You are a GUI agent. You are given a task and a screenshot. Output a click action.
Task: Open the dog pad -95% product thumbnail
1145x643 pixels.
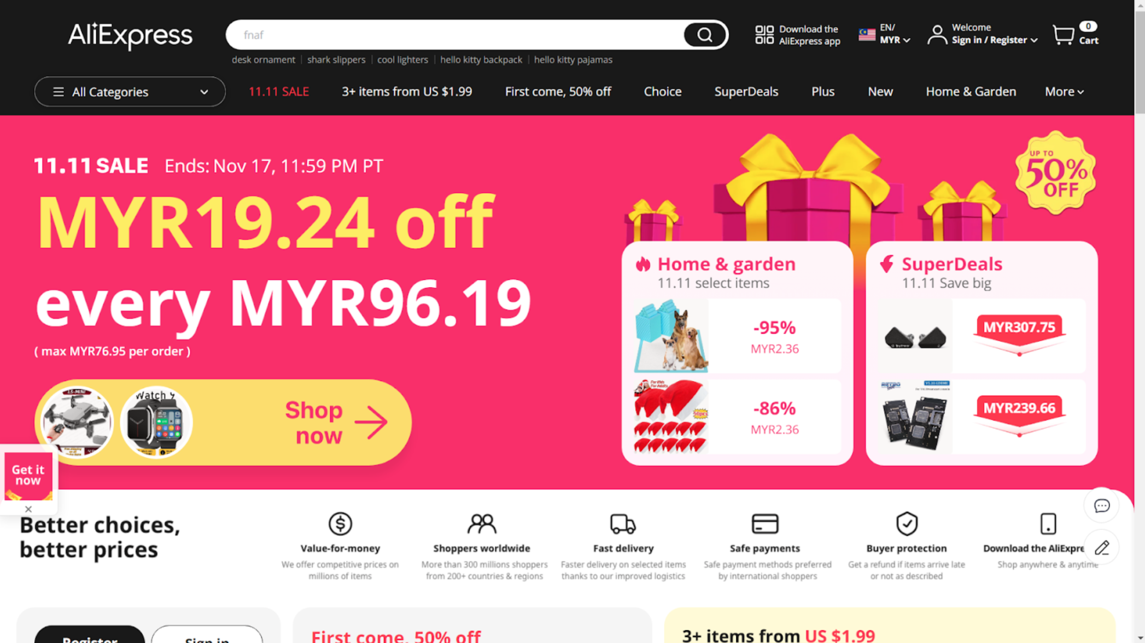tap(671, 336)
